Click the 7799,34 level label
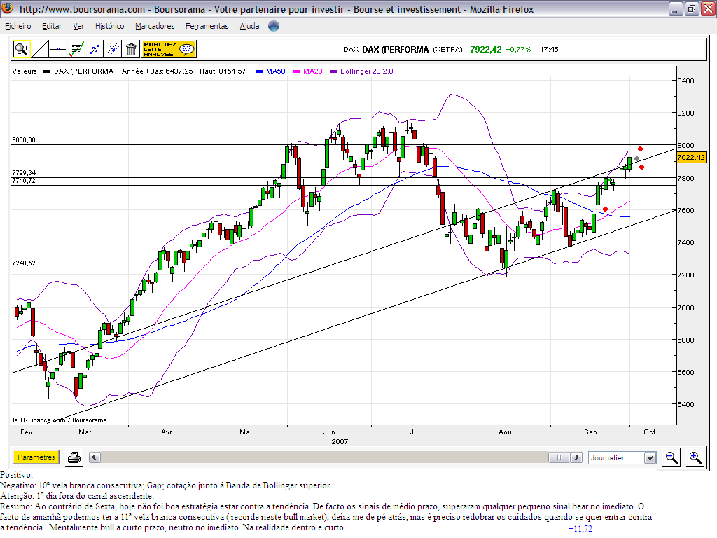The width and height of the screenshot is (717, 538). click(24, 173)
